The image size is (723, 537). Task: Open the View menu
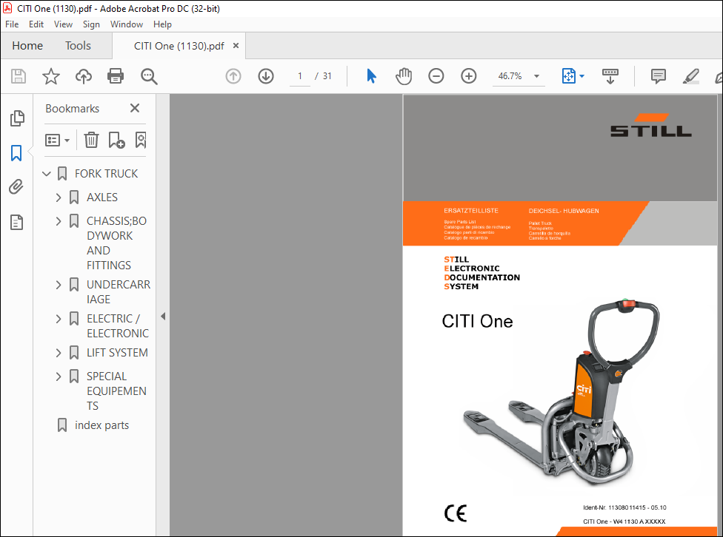pos(63,24)
